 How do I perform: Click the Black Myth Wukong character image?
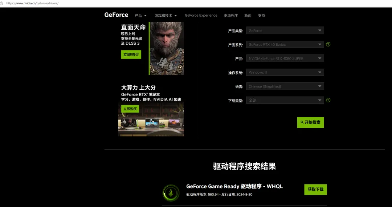(x=167, y=48)
